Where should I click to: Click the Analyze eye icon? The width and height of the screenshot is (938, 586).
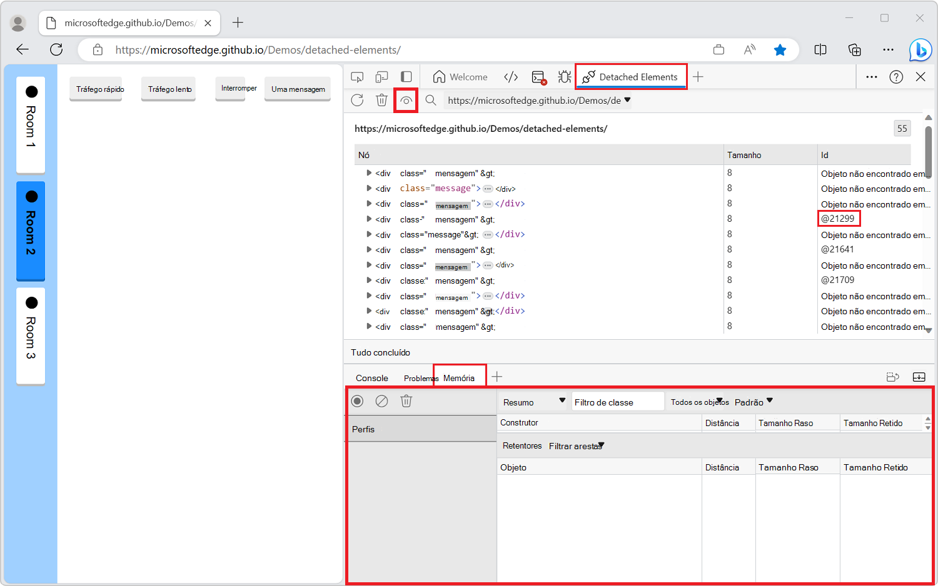tap(406, 100)
